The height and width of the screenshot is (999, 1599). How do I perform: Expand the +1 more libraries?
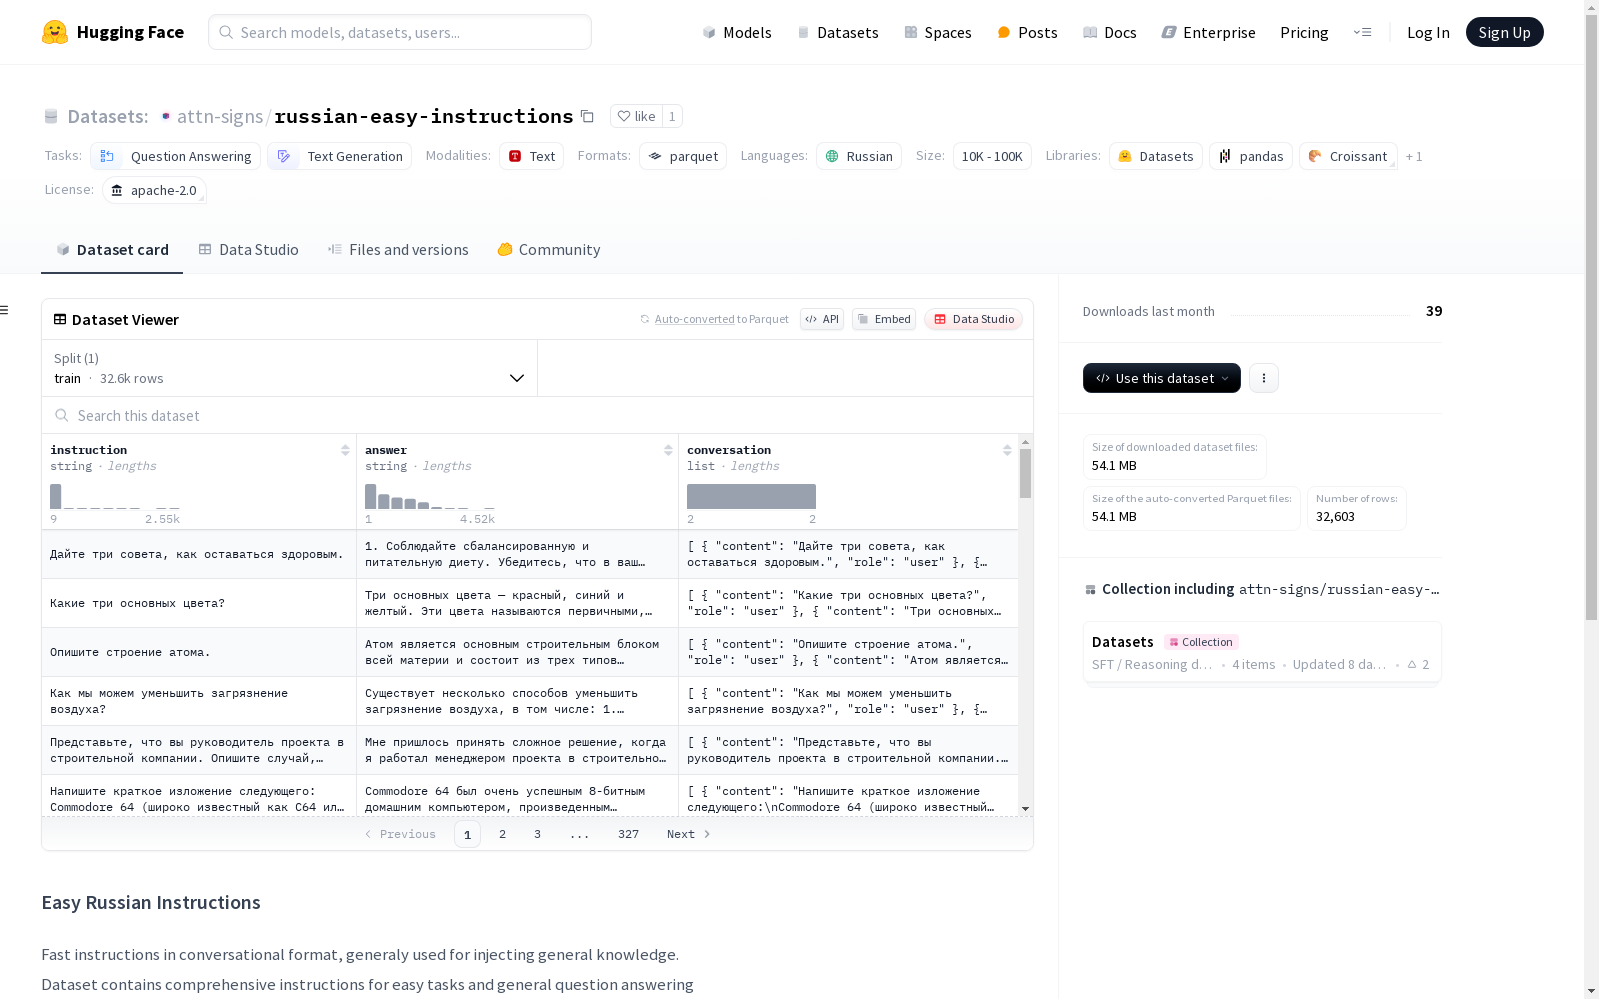tap(1414, 156)
